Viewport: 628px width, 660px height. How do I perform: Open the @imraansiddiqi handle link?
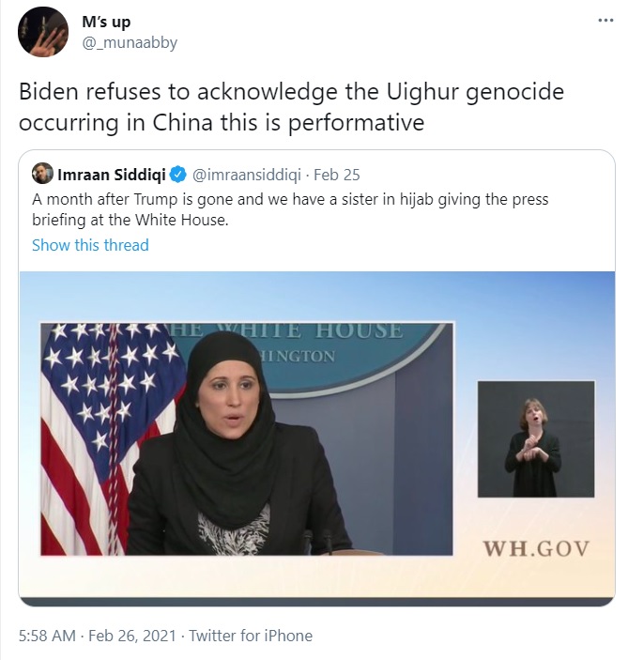coord(247,175)
